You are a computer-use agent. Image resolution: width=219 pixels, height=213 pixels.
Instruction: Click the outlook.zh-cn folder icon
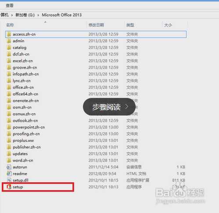pos(9,120)
